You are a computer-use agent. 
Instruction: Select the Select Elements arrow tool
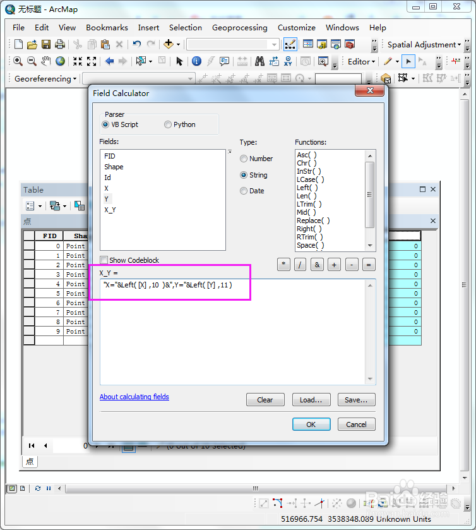click(179, 61)
